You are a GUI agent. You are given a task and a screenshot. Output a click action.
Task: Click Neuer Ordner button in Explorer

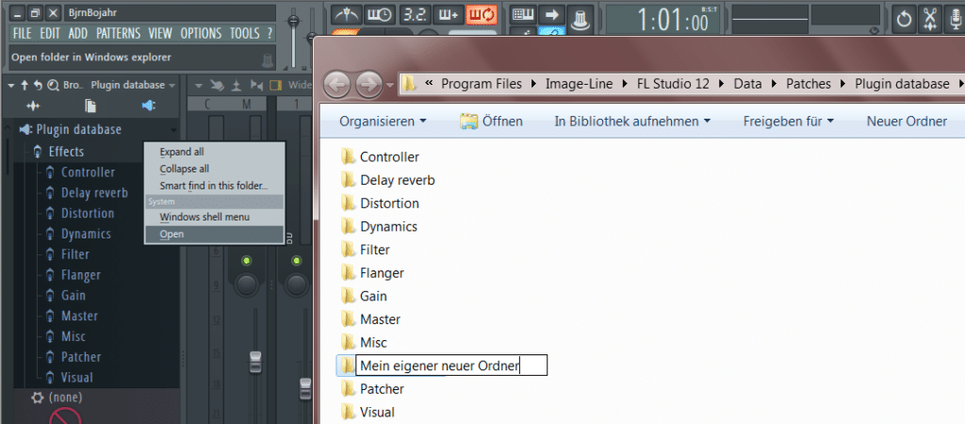(907, 122)
